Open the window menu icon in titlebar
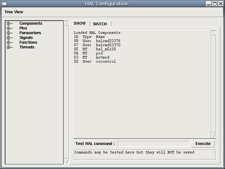225x169 pixels. (x=4, y=4)
